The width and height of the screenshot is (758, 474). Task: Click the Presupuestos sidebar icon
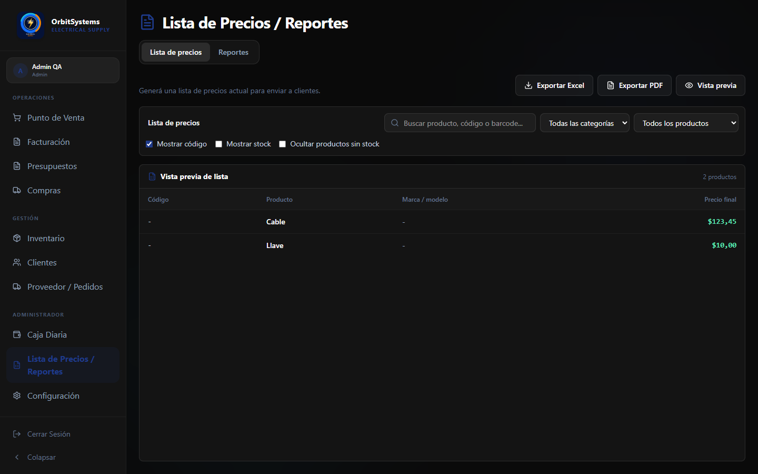(x=17, y=166)
